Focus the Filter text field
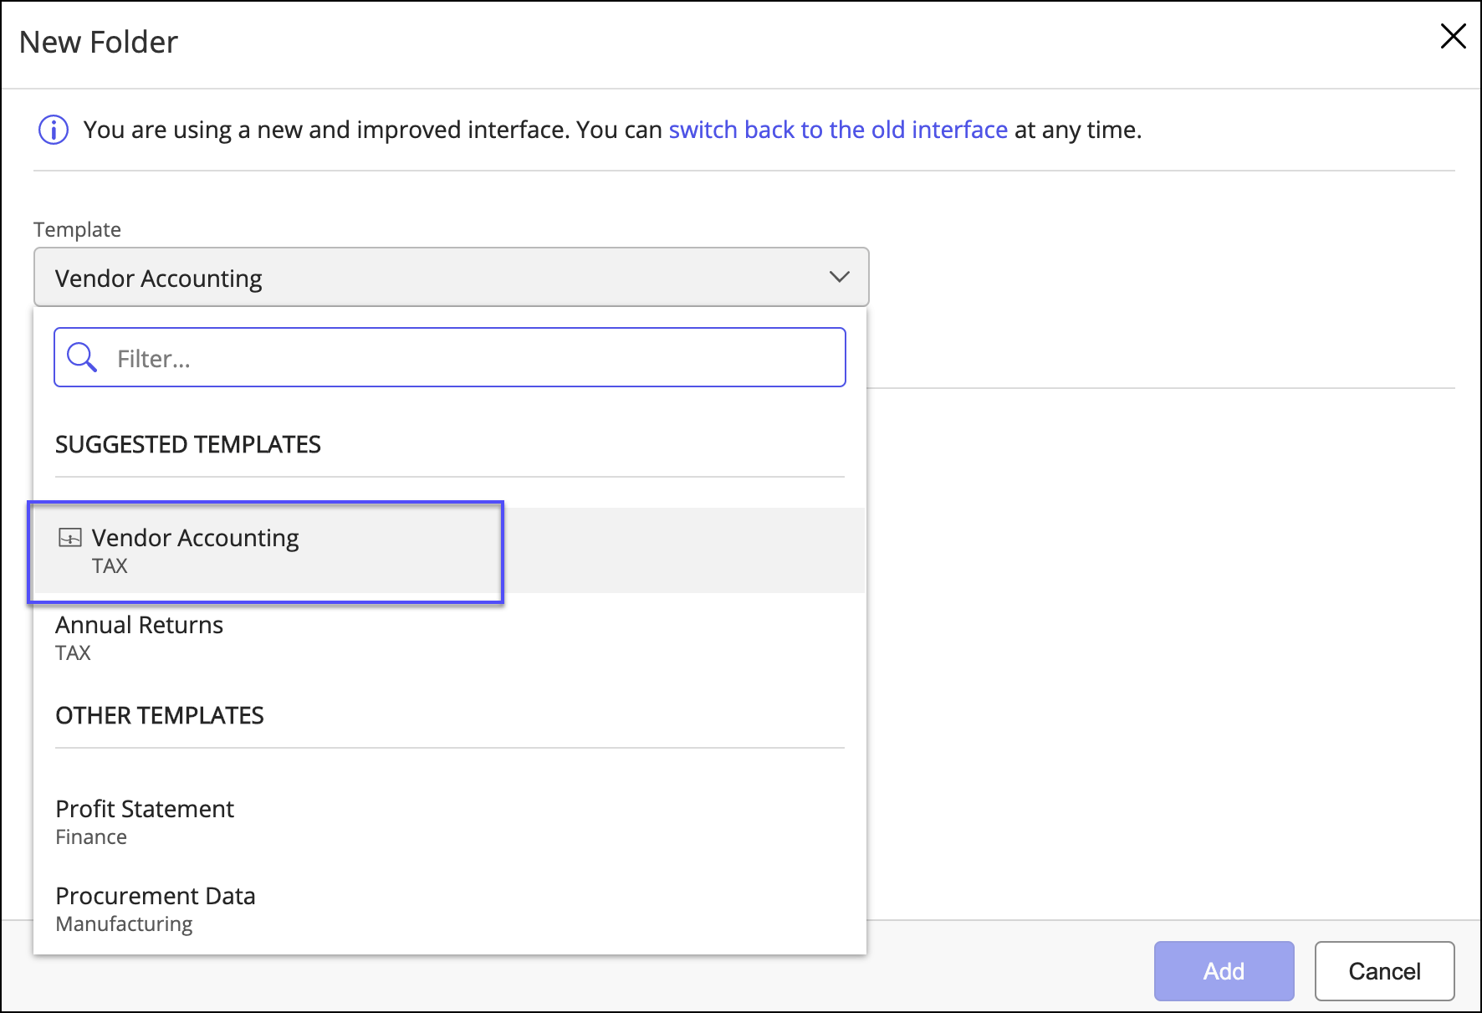 tap(468, 358)
